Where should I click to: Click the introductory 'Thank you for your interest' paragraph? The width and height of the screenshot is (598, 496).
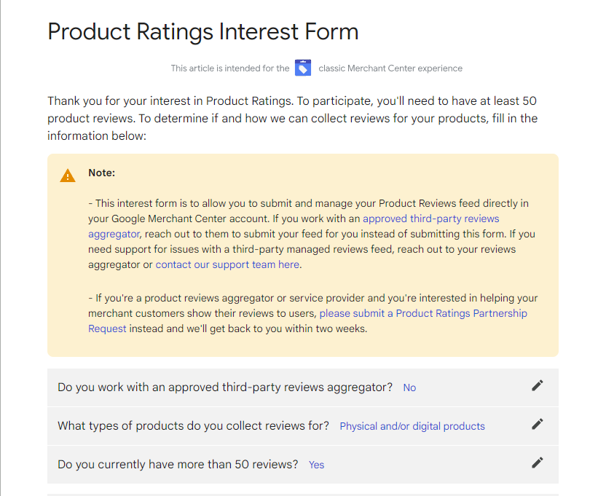tap(293, 118)
